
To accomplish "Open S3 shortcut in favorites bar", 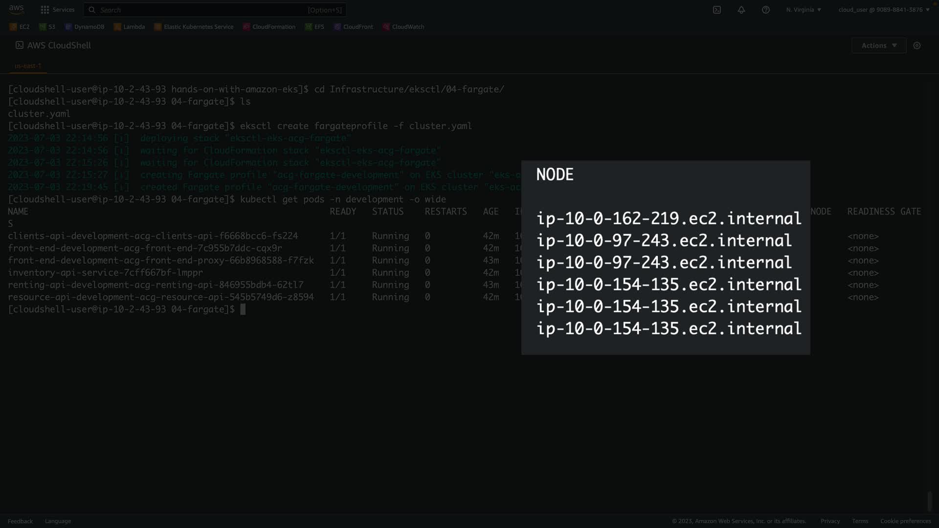I will pos(47,27).
